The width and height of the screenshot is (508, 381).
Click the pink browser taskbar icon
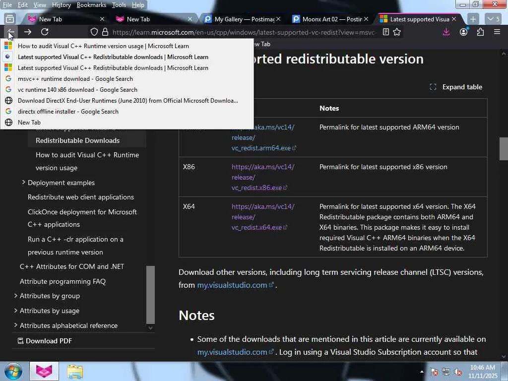click(x=44, y=371)
